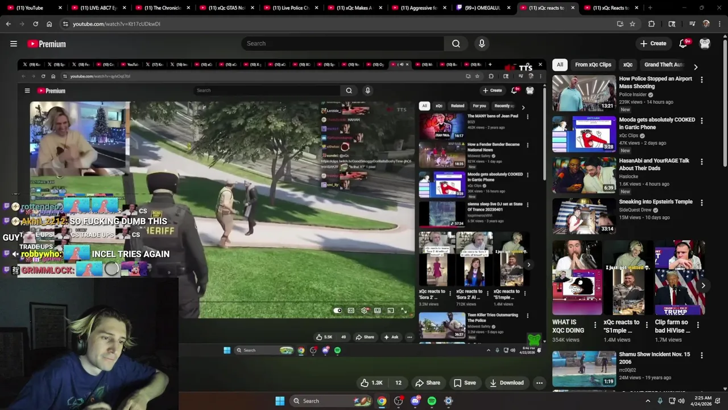This screenshot has width=728, height=410.
Task: Open options for Mooda Gartic Phone video
Action: coord(701,121)
